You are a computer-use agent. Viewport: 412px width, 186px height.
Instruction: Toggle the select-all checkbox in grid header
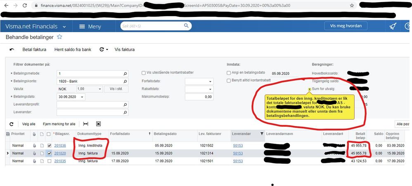point(49,134)
